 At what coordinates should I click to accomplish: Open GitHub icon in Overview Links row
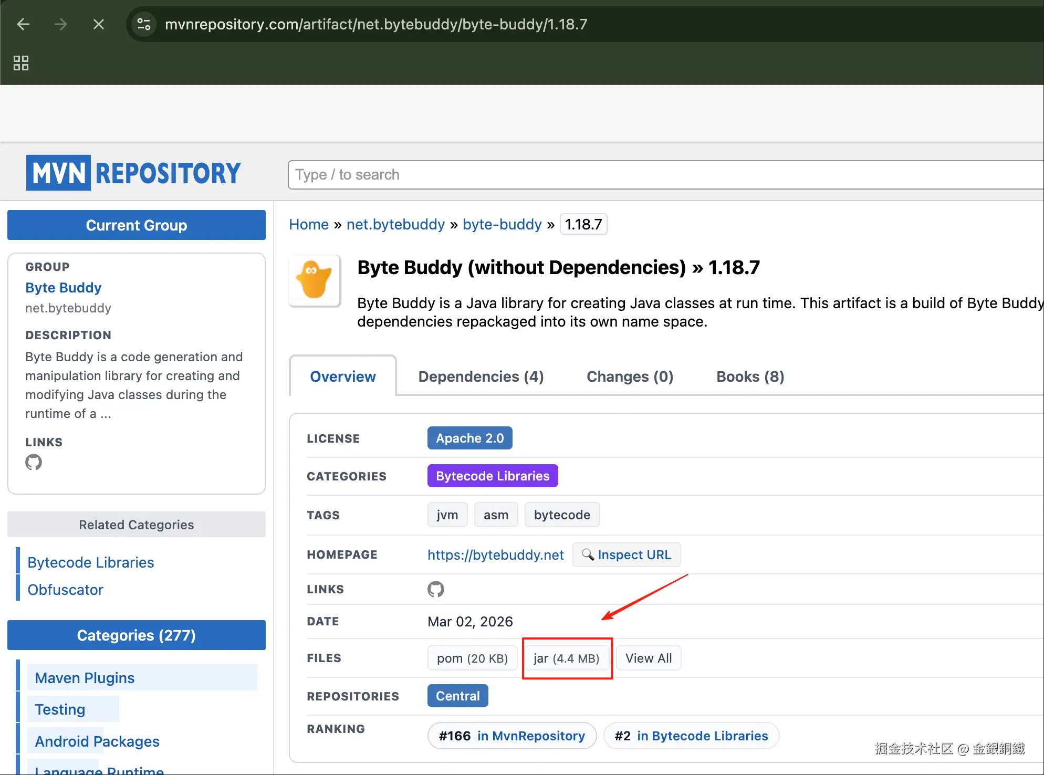point(435,589)
